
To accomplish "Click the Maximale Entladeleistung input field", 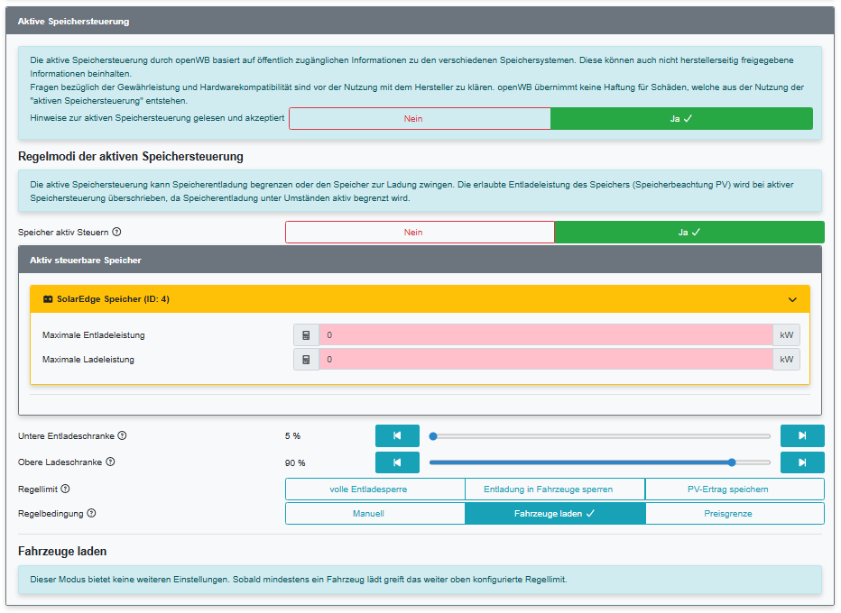I will pyautogui.click(x=545, y=335).
